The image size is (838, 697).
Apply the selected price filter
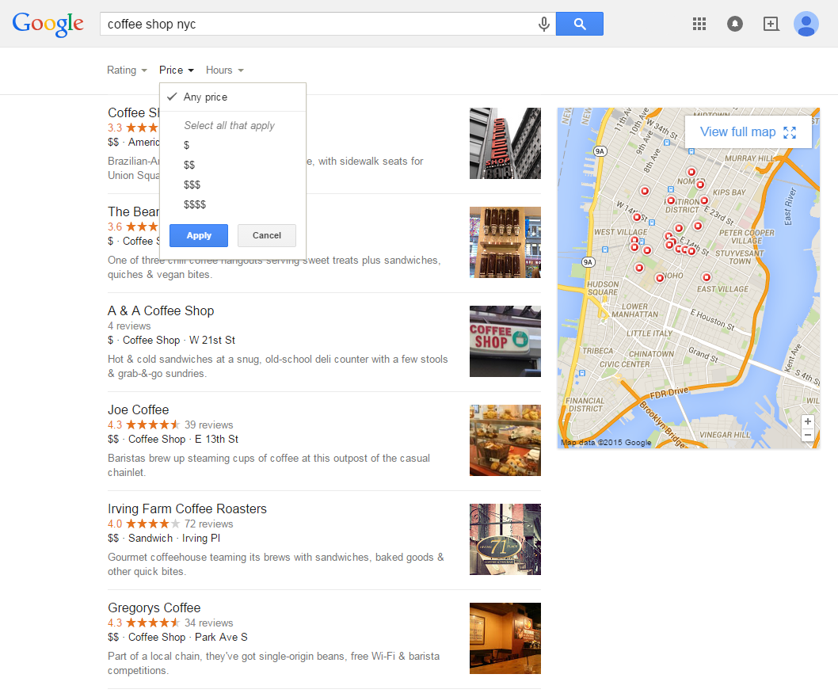click(199, 236)
